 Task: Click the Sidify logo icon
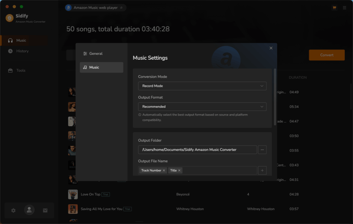coord(10,18)
